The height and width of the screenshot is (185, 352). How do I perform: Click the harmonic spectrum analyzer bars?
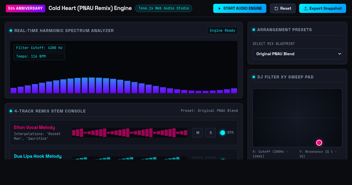coord(124,85)
